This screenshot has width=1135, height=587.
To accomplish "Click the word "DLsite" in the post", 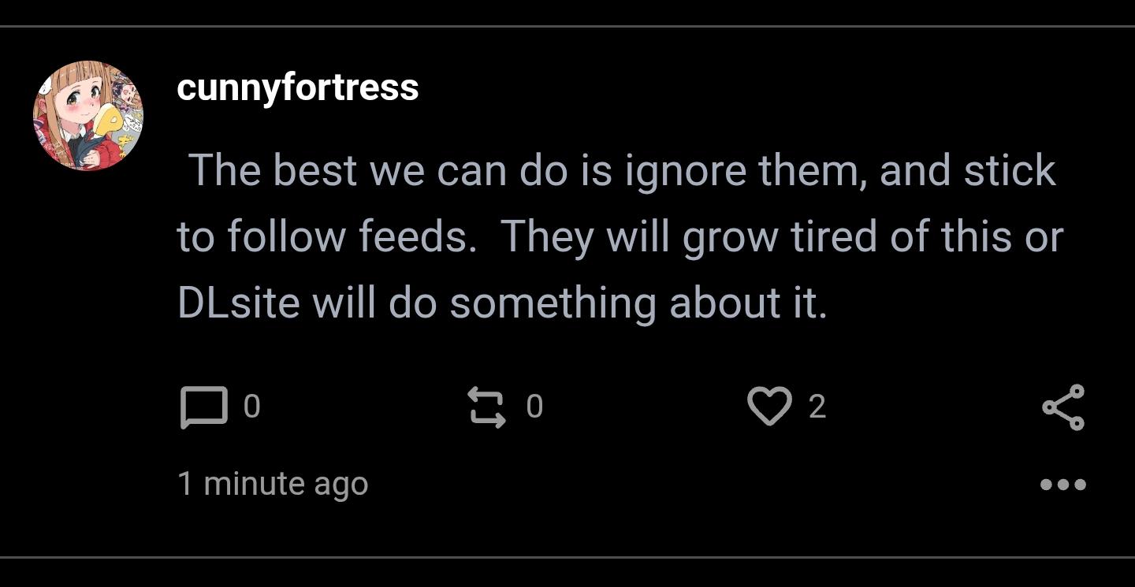I will 238,303.
